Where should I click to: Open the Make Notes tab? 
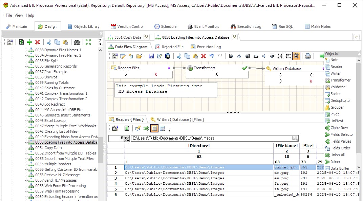coord(318,26)
